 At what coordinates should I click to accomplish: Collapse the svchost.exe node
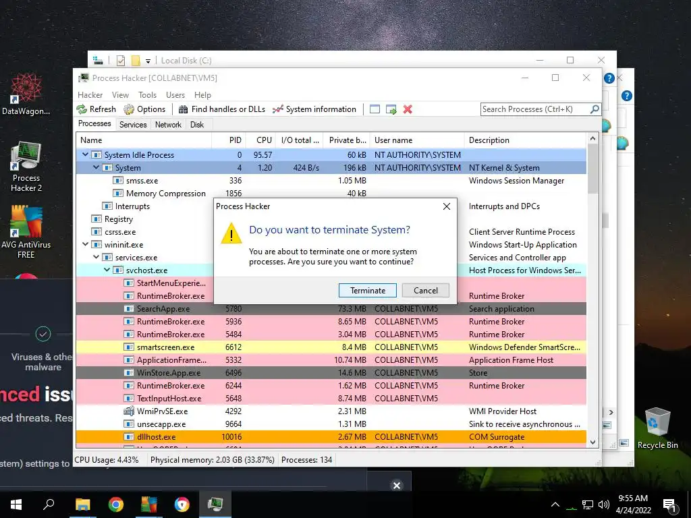107,270
